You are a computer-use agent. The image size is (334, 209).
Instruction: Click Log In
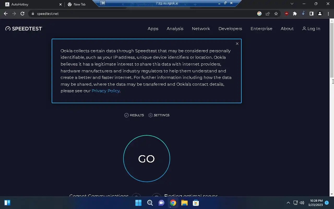pos(311,29)
